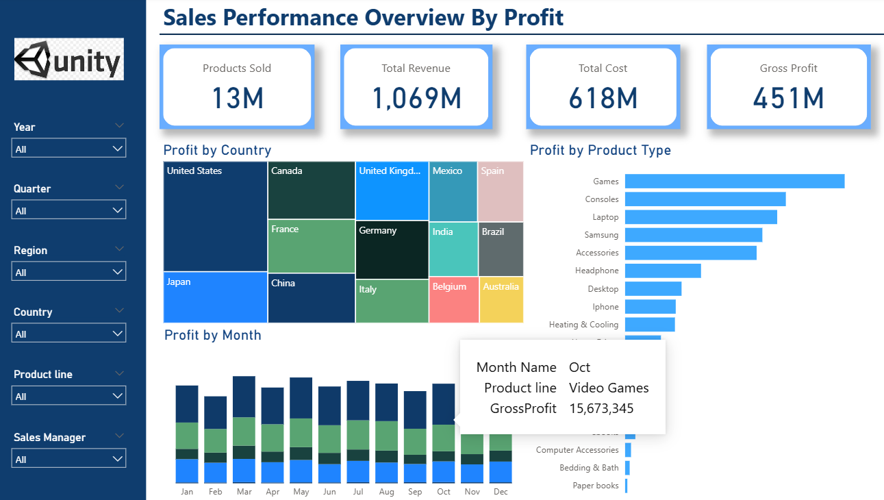Image resolution: width=884 pixels, height=500 pixels.
Task: Click the Products Sold KPI card
Action: pos(237,87)
